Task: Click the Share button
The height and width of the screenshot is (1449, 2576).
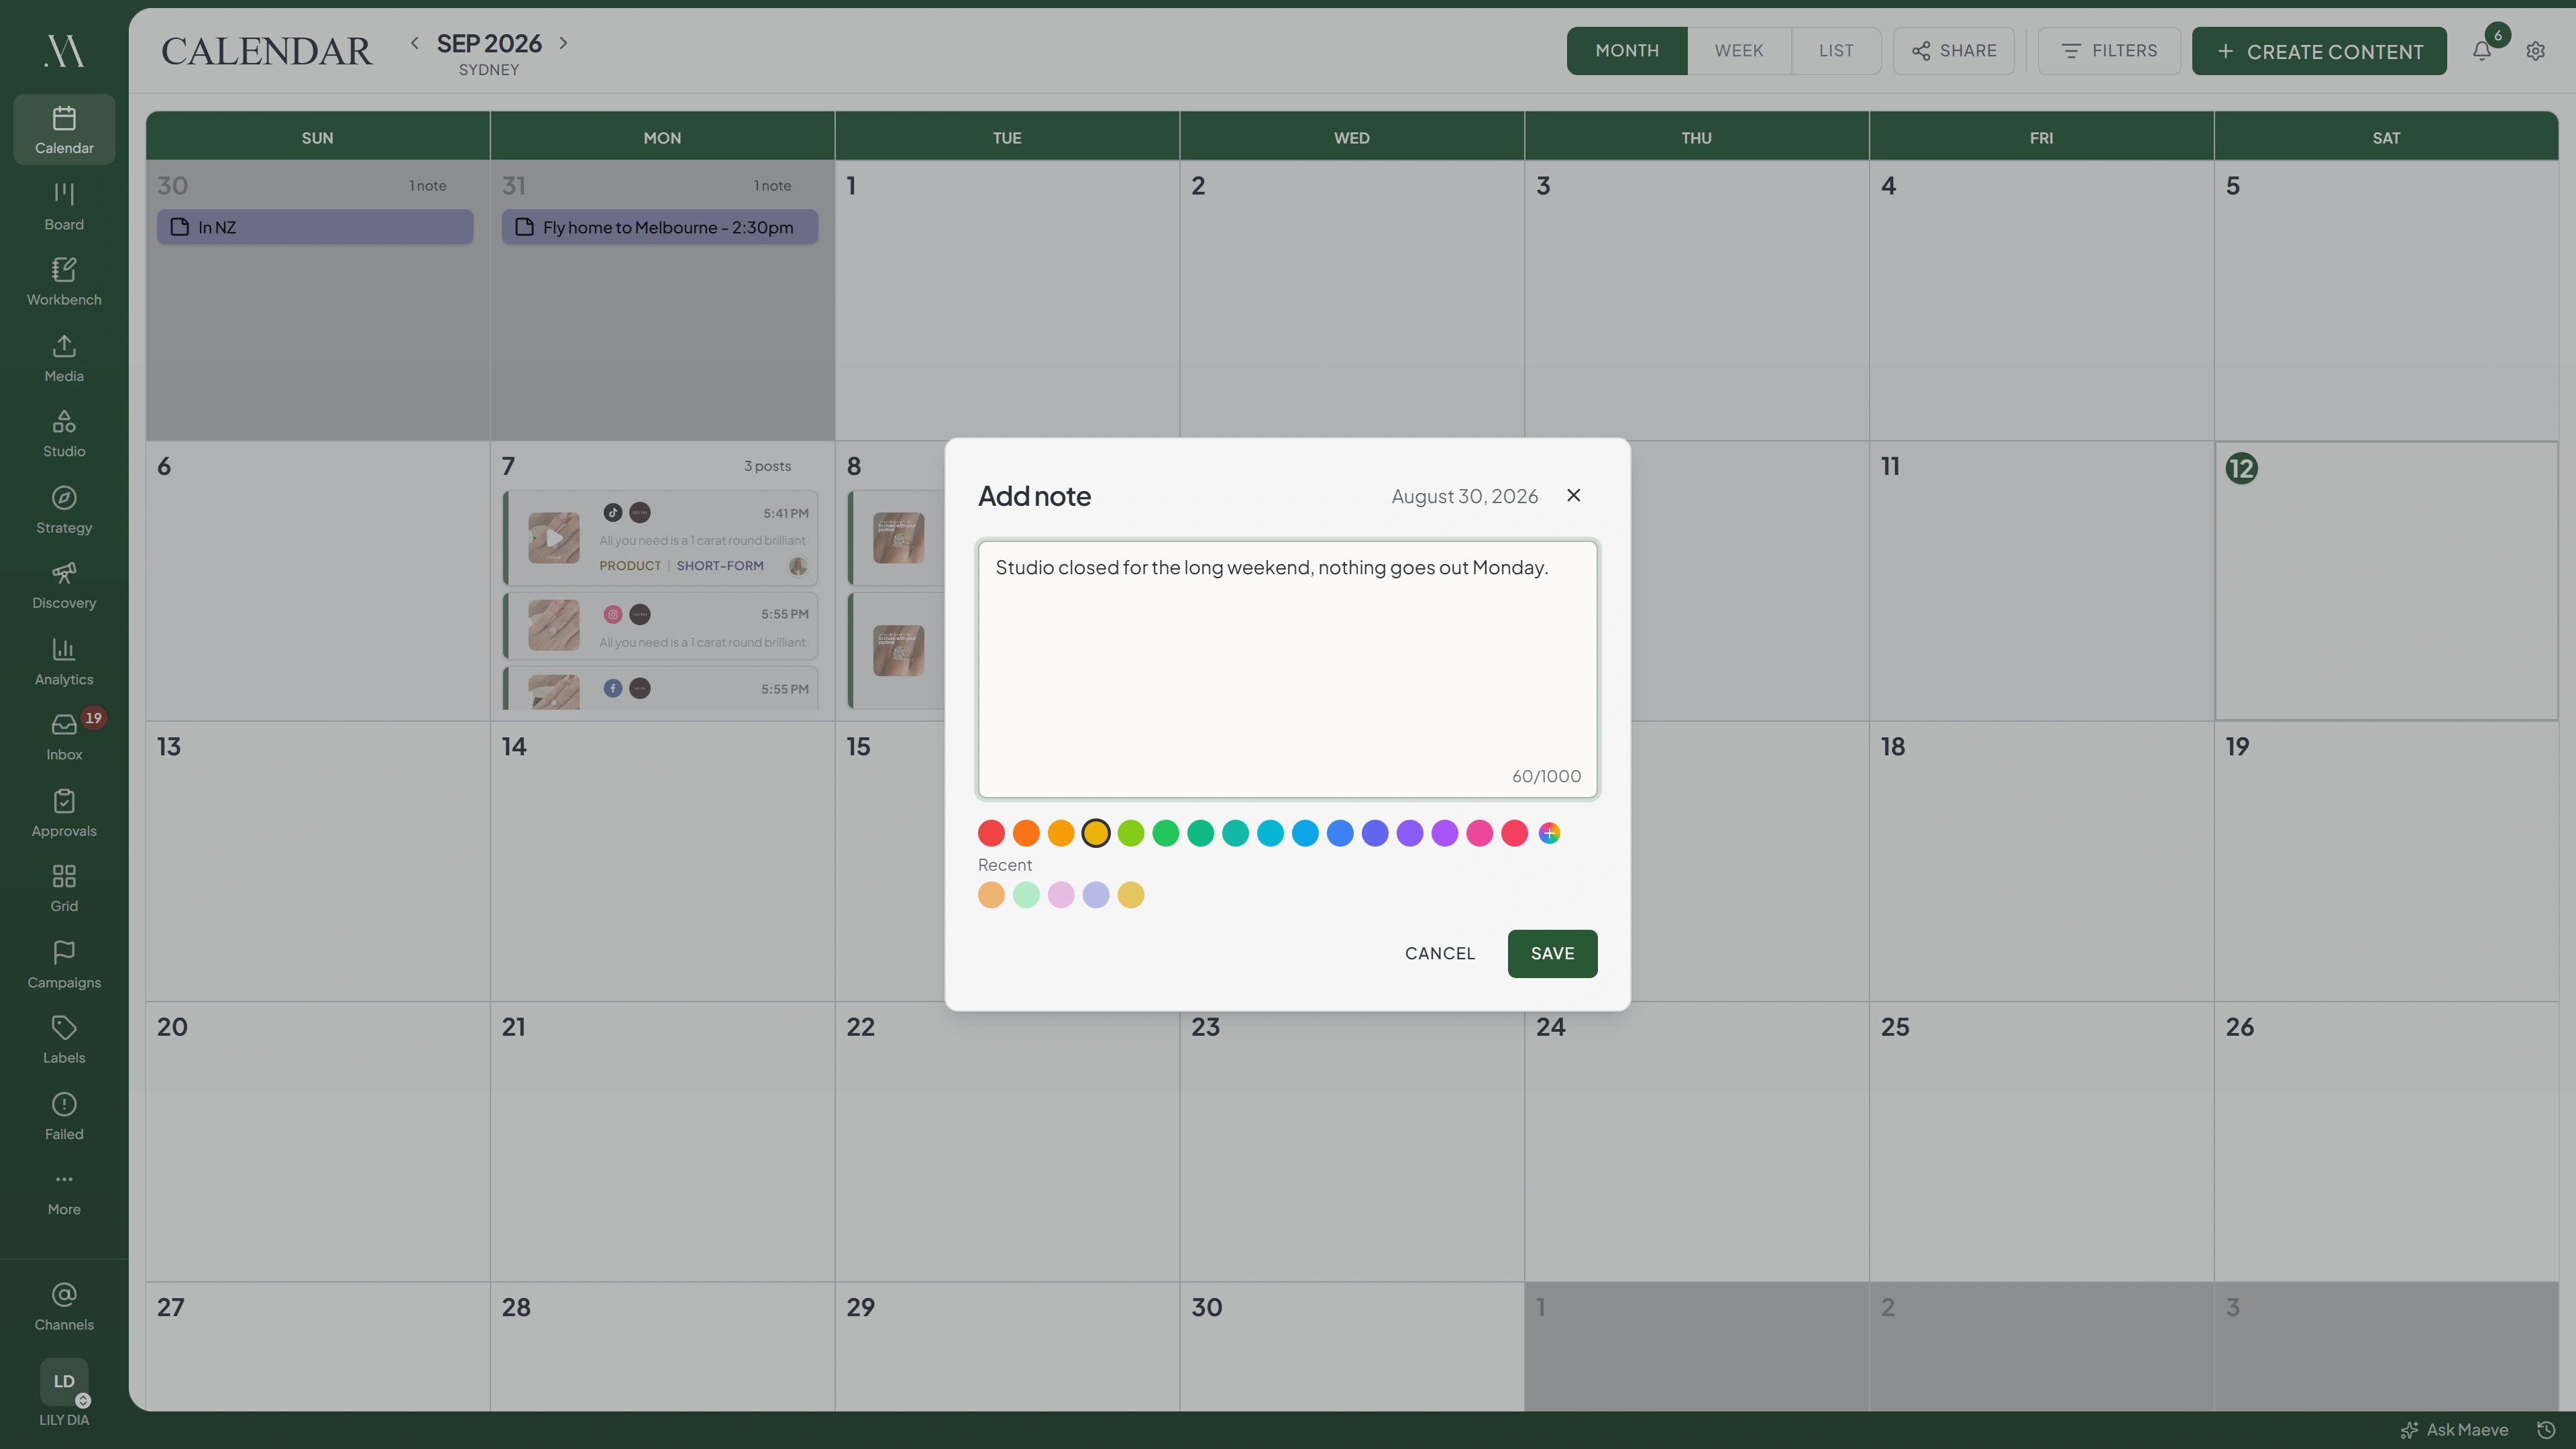Action: tap(1954, 50)
